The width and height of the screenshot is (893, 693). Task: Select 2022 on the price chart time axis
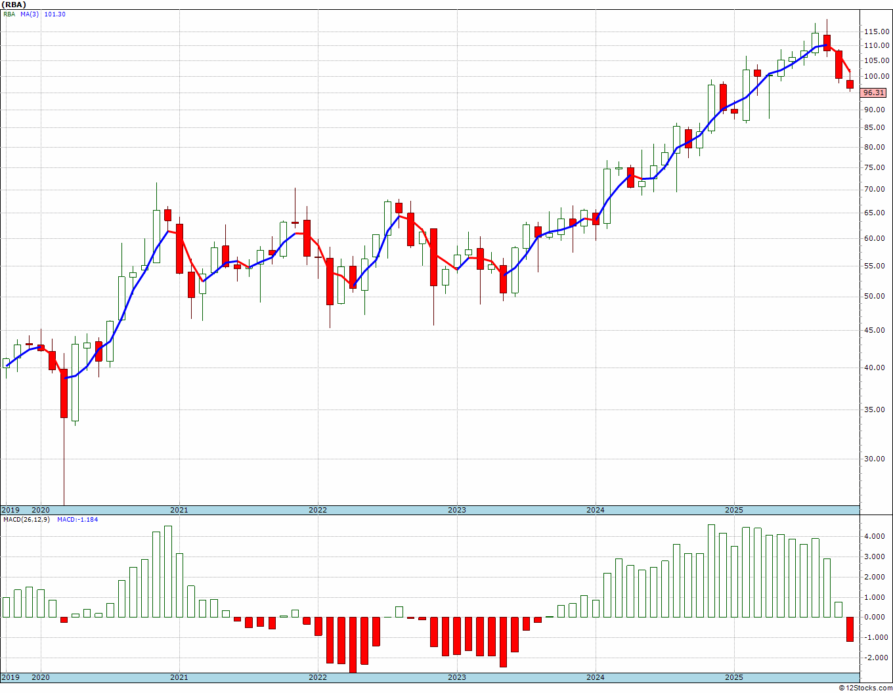[x=318, y=510]
